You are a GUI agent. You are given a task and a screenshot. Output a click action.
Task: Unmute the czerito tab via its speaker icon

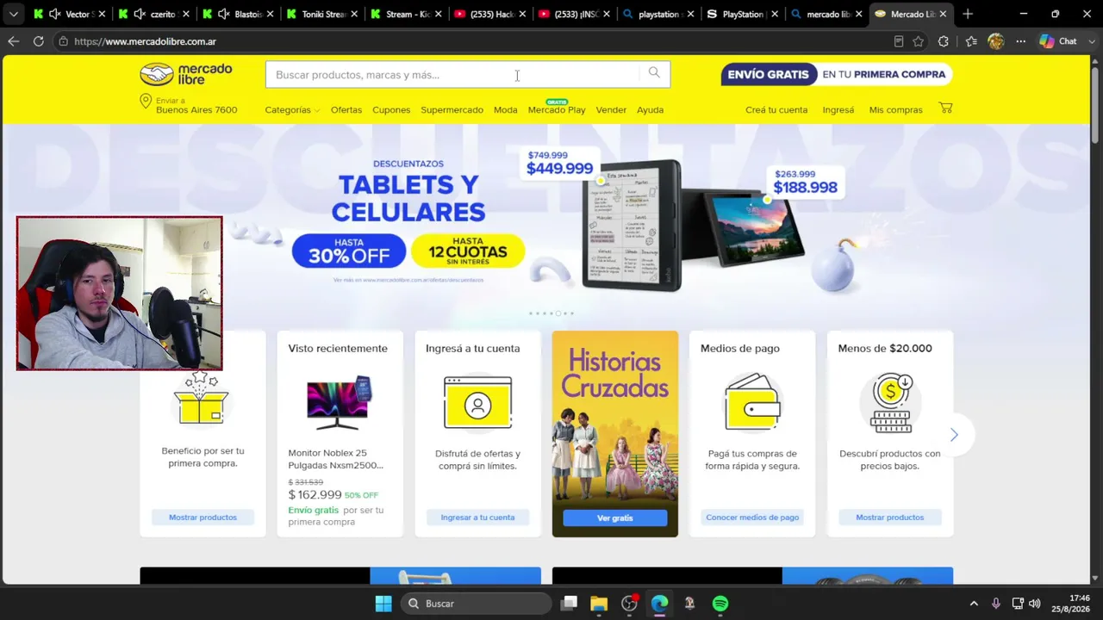click(139, 14)
